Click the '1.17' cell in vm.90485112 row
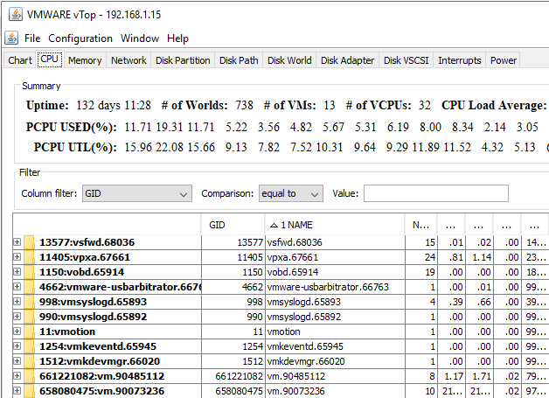This screenshot has height=398, width=549. click(x=451, y=376)
